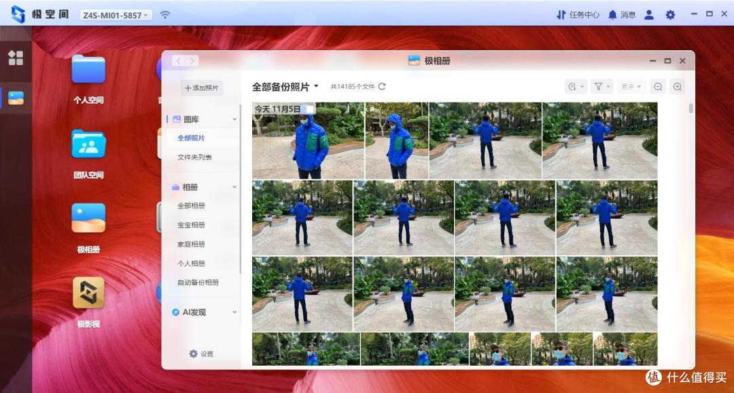The width and height of the screenshot is (734, 393).
Task: Open 个人相册
Action: (191, 263)
